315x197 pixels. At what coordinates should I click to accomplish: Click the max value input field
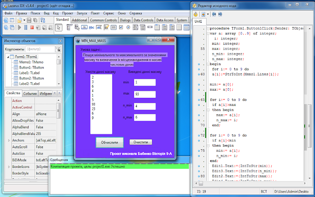(x=144, y=94)
